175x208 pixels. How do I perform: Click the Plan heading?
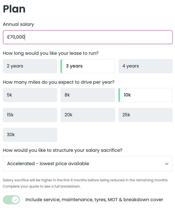coord(14,9)
